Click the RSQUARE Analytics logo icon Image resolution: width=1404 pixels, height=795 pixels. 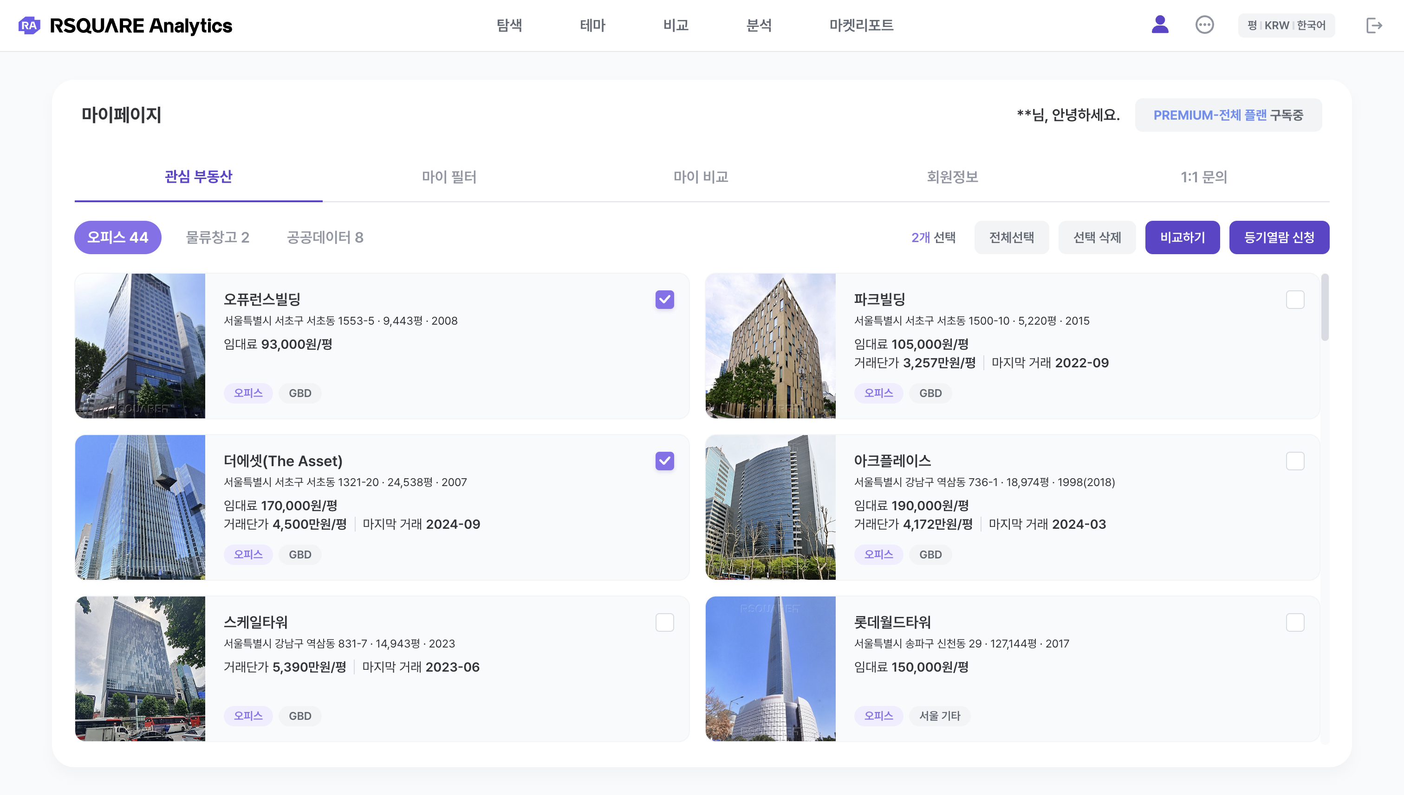click(x=29, y=25)
